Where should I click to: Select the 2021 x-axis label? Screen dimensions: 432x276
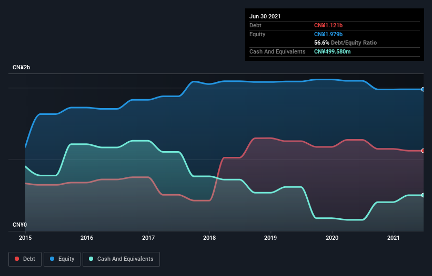(x=394, y=238)
